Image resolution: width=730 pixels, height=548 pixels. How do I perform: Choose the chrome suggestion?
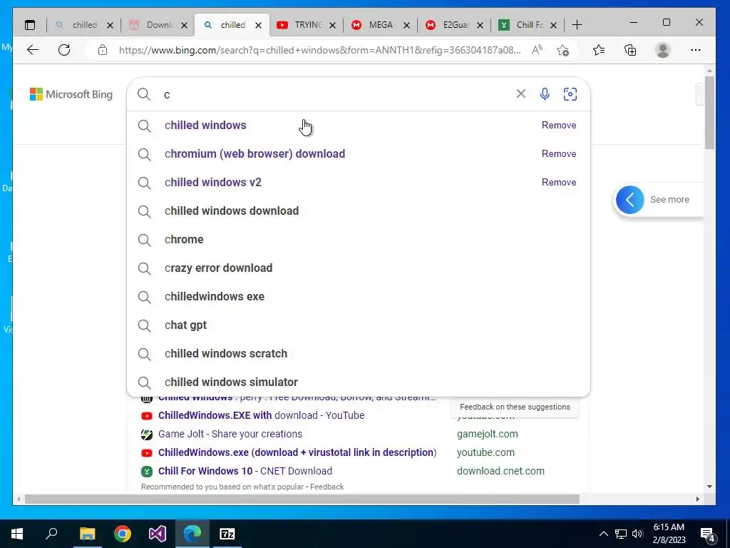click(x=359, y=240)
